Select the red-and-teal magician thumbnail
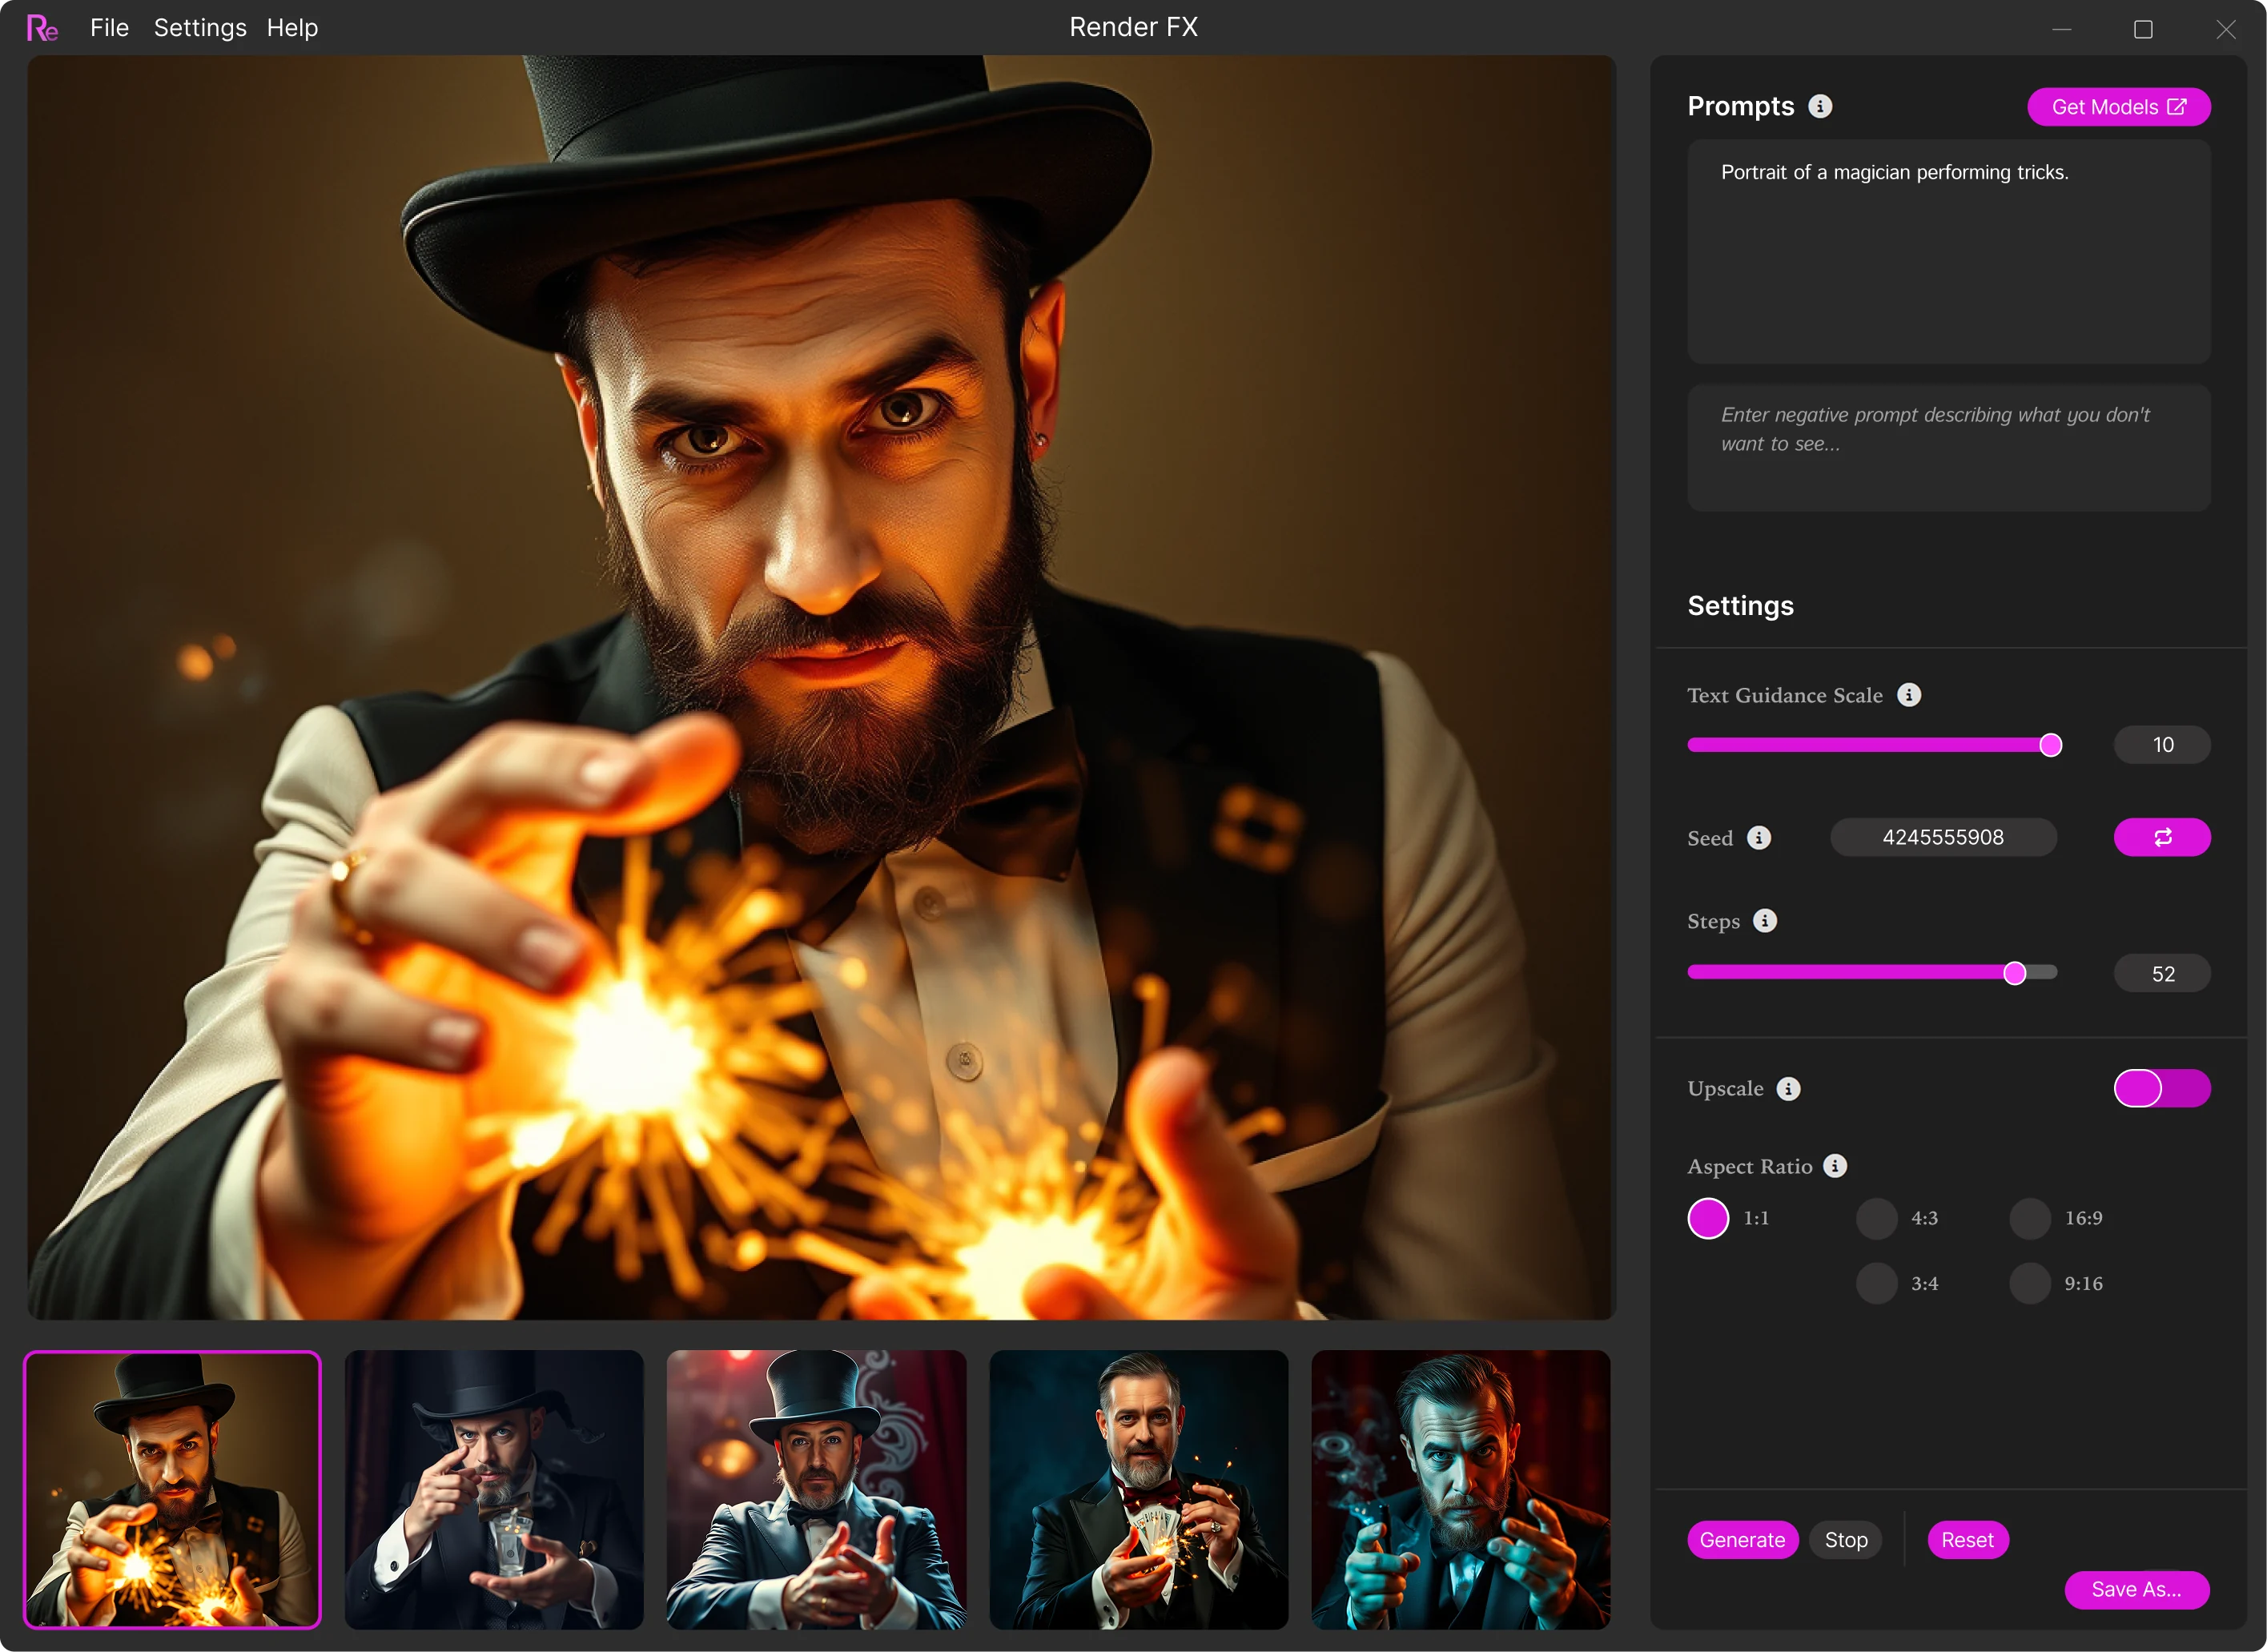This screenshot has width=2267, height=1652. [x=1460, y=1489]
